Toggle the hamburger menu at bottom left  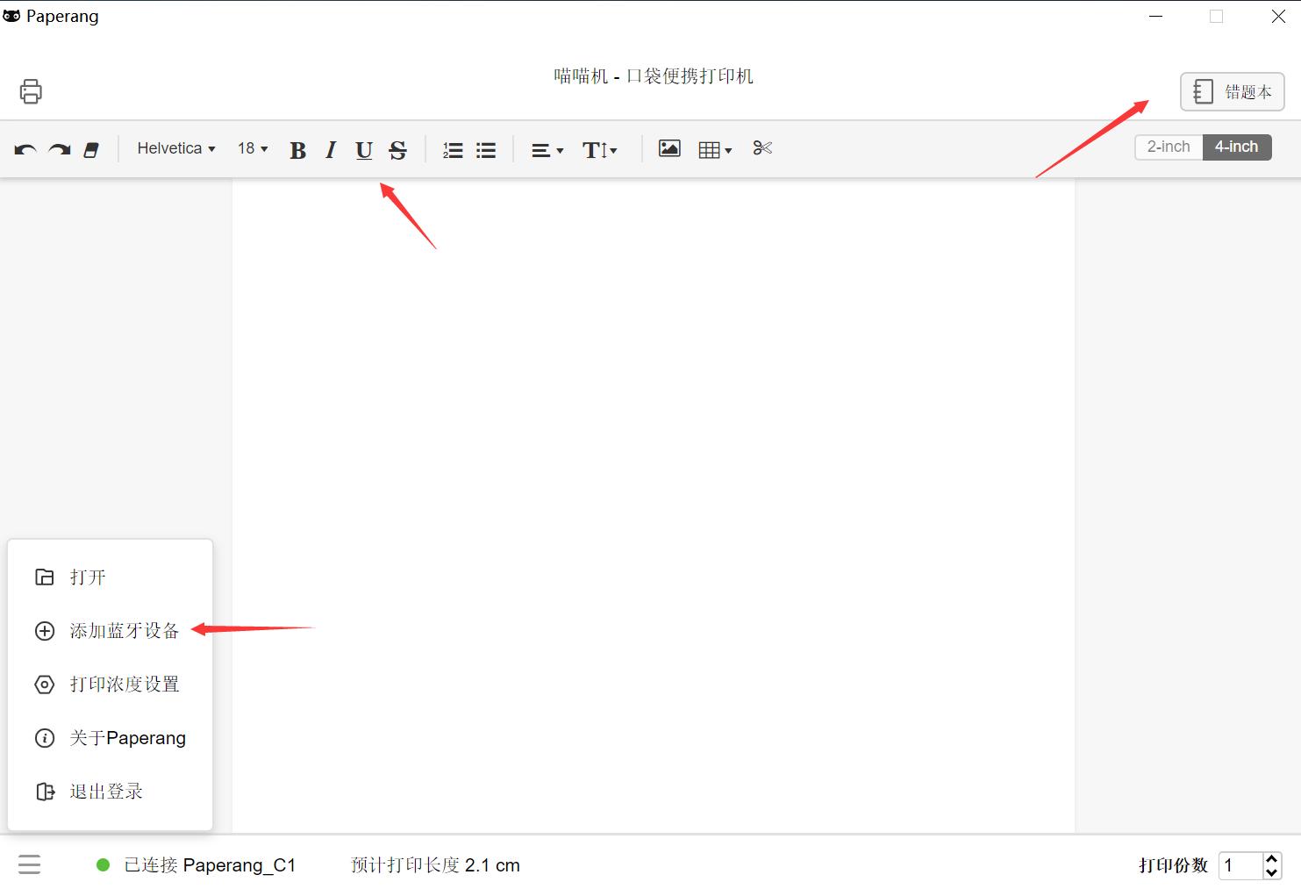(30, 864)
